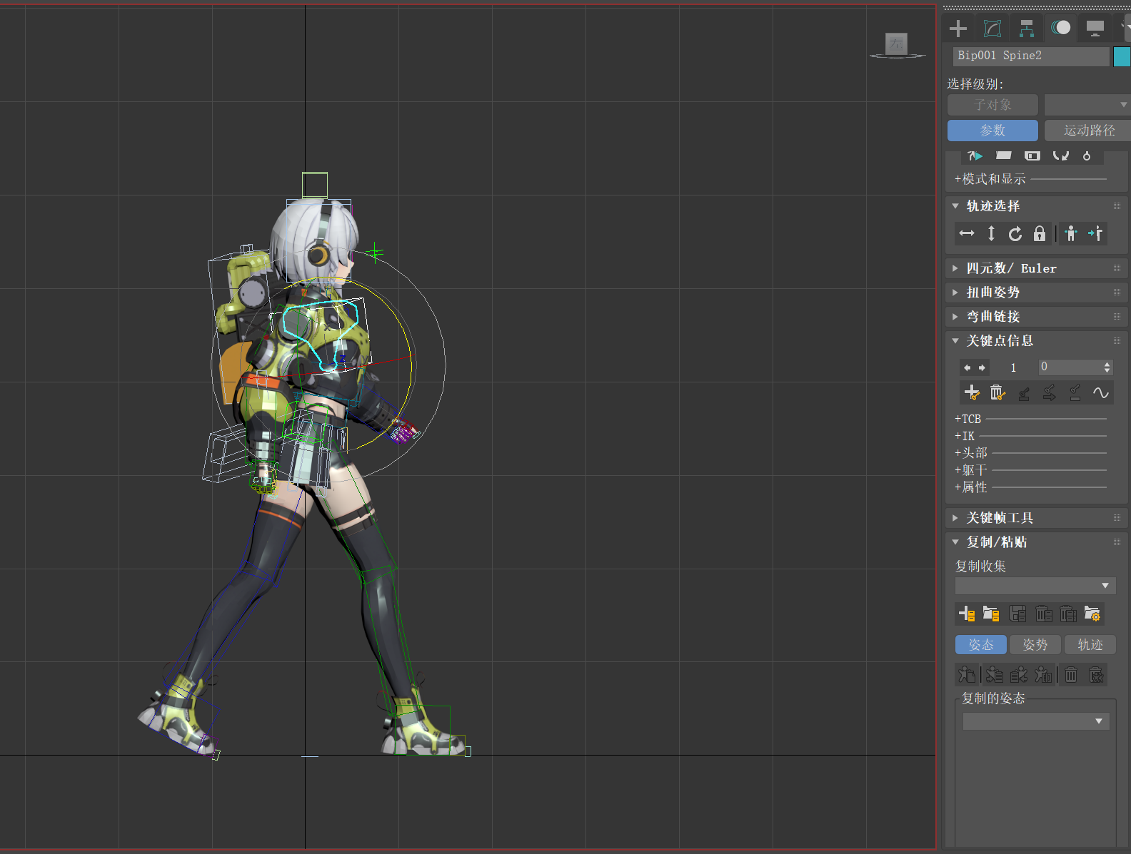Screen dimensions: 1131x854
Task: Click the ViewCube in the viewport
Action: pos(897,45)
